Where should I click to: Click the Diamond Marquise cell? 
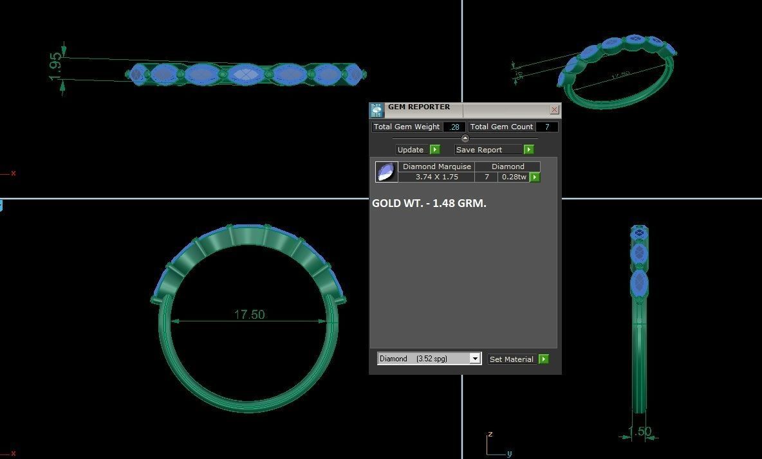tap(436, 166)
